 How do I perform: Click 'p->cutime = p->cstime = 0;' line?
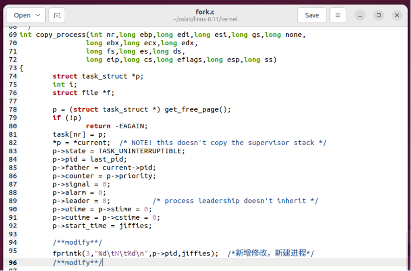click(106, 218)
